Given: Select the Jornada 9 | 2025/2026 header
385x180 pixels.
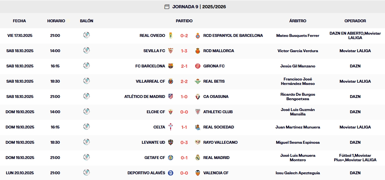Looking at the screenshot, I should (x=199, y=7).
